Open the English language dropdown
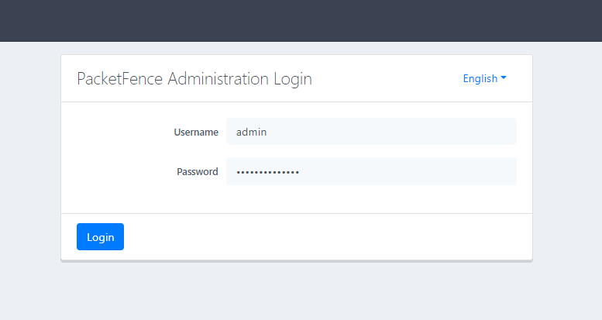This screenshot has width=602, height=320. [484, 78]
